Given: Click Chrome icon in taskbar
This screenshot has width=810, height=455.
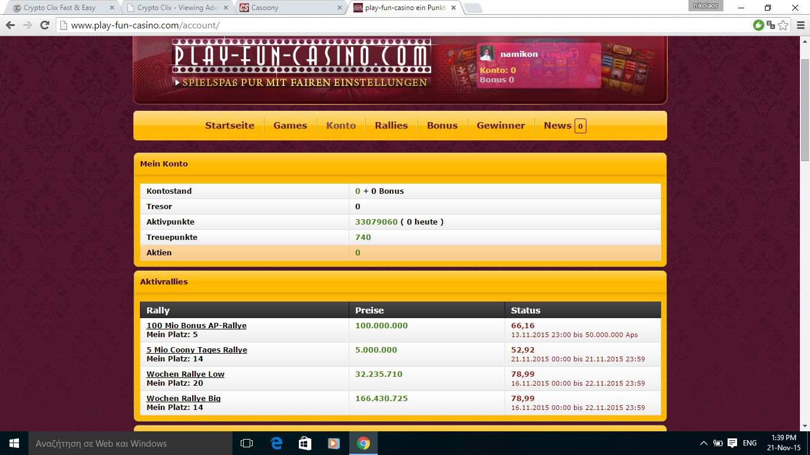Looking at the screenshot, I should [363, 443].
